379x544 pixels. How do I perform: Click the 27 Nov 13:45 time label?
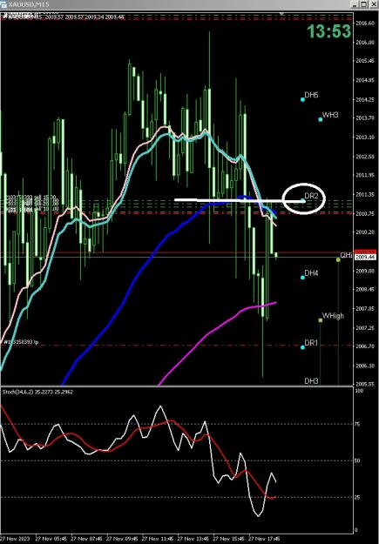[193, 539]
